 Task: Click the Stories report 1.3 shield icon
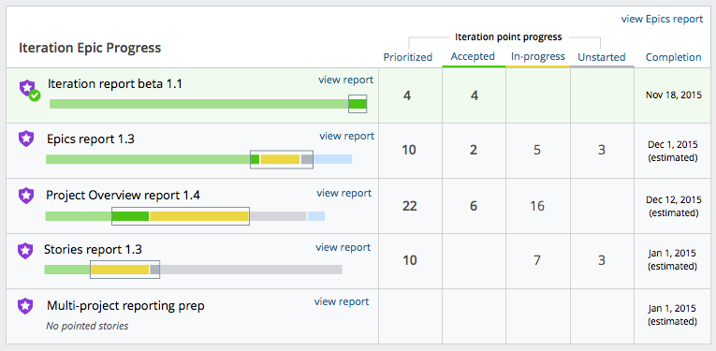pos(25,250)
